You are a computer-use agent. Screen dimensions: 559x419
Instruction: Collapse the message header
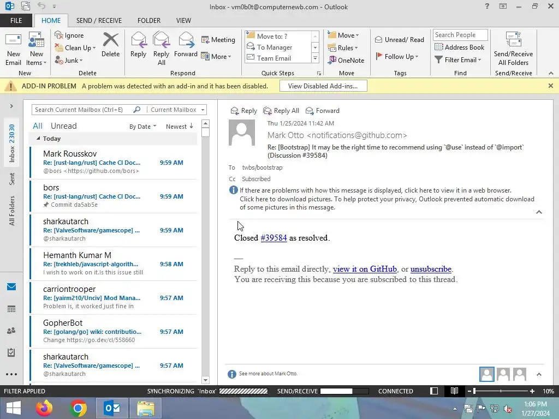click(x=539, y=212)
